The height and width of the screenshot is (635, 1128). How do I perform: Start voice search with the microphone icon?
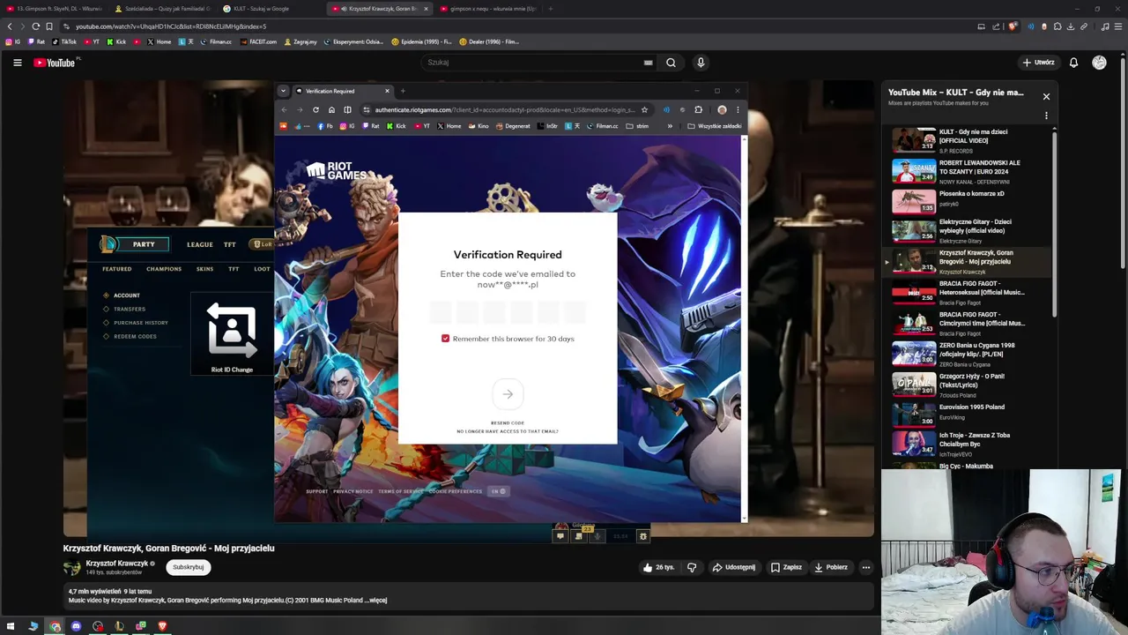coord(701,63)
